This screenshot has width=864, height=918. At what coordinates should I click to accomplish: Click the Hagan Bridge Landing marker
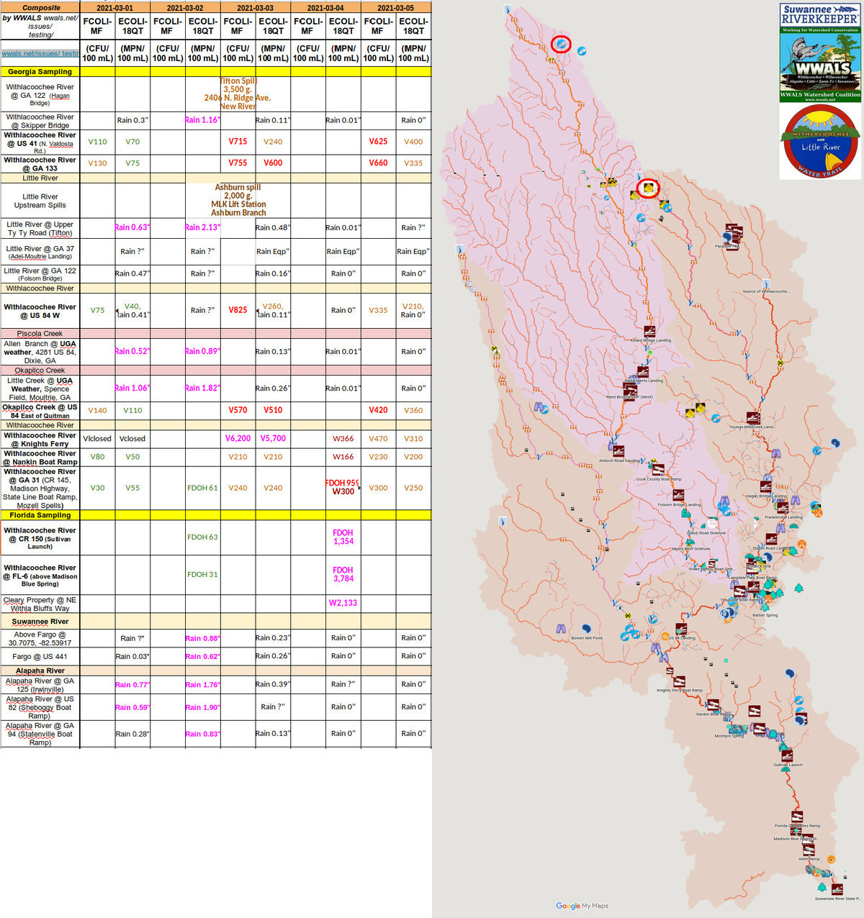pos(766,487)
